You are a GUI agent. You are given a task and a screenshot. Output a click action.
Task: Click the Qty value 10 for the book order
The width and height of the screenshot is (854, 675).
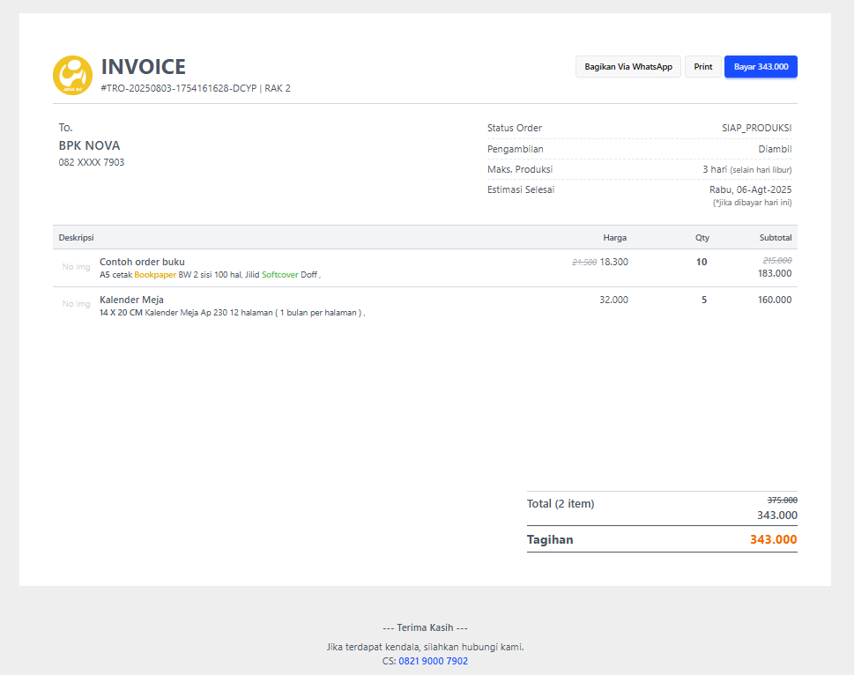702,262
